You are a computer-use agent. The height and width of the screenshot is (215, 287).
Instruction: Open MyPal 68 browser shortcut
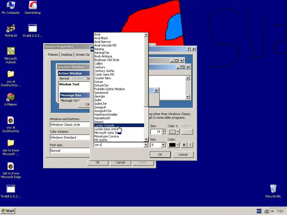pos(11,31)
